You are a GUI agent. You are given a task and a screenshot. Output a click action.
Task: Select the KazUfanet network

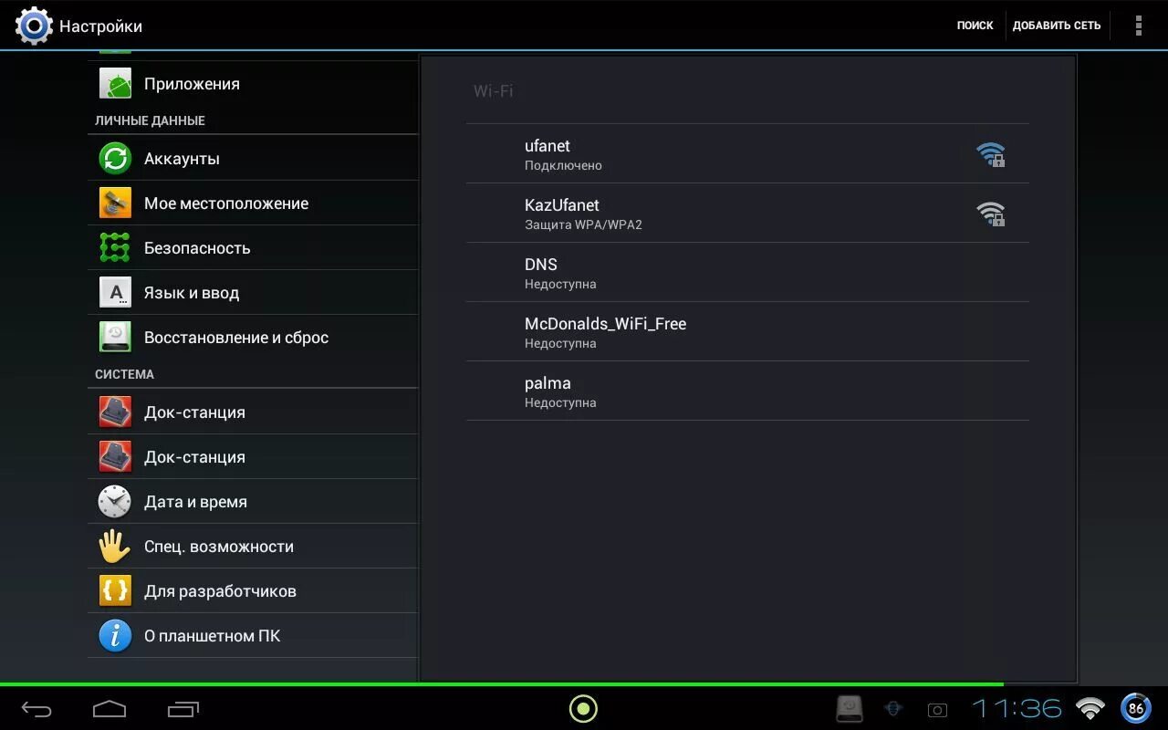747,214
